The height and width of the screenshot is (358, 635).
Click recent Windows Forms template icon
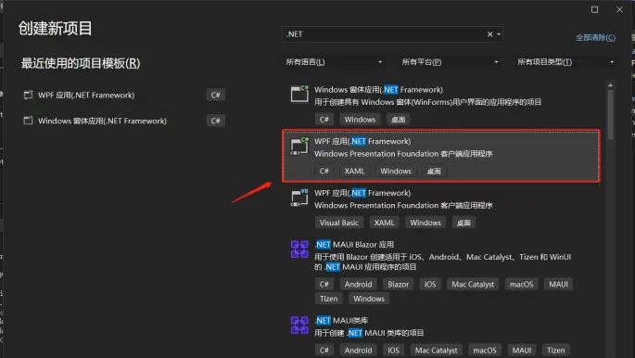pos(28,121)
